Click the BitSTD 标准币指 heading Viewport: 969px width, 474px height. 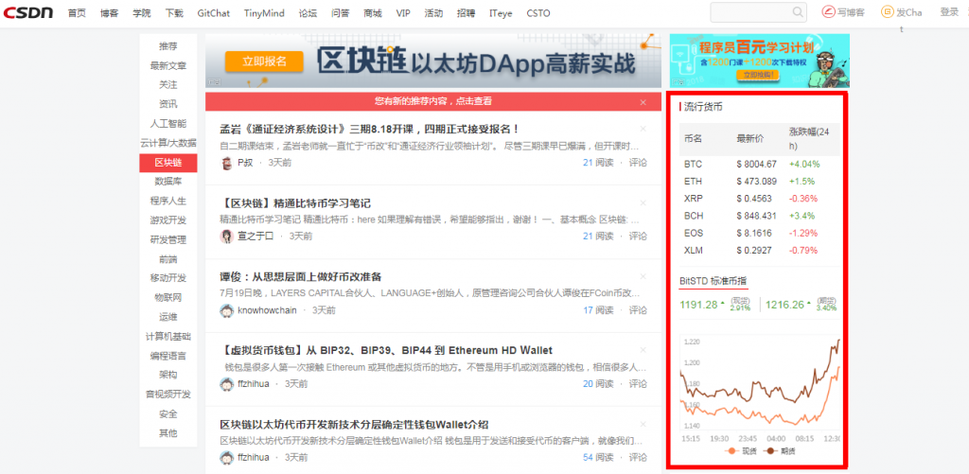pyautogui.click(x=714, y=281)
